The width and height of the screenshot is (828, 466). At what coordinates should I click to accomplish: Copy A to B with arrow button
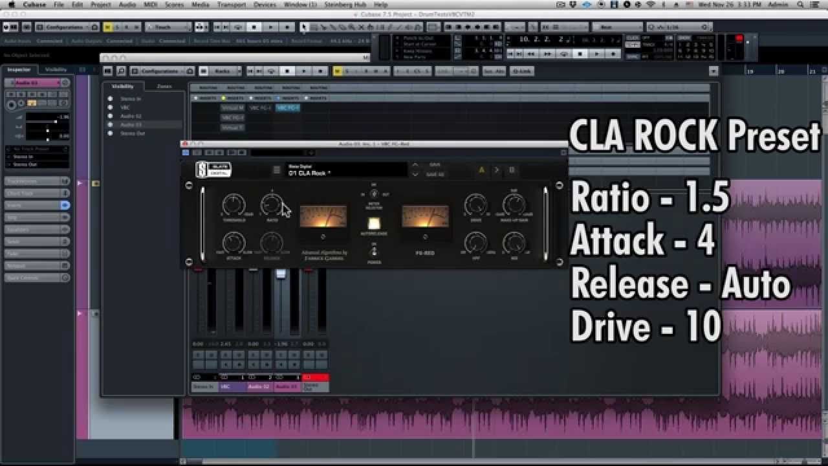pos(497,170)
